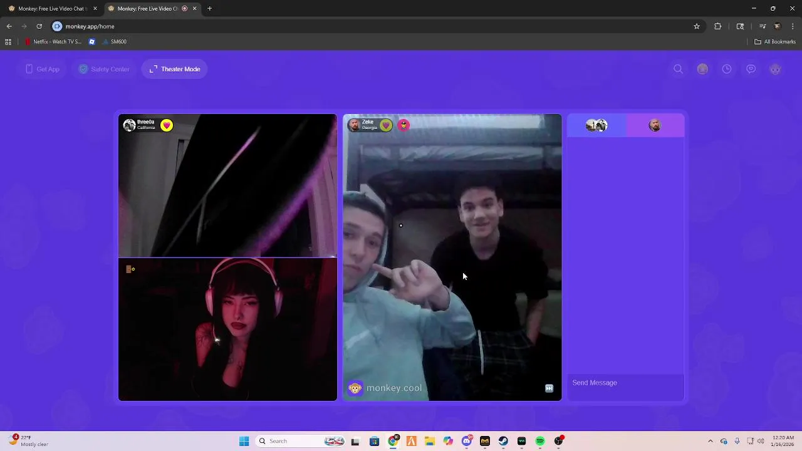The height and width of the screenshot is (451, 802).
Task: Toggle Theater Mode button
Action: pos(175,69)
